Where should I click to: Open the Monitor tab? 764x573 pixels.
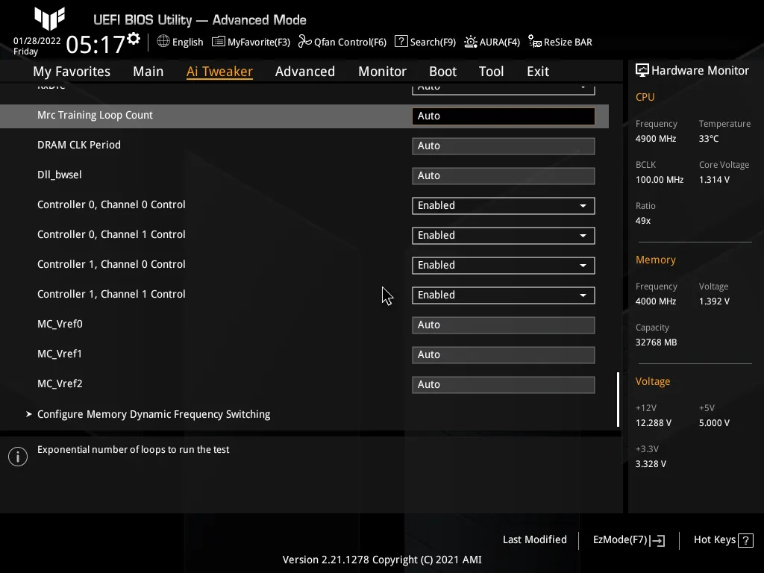383,71
